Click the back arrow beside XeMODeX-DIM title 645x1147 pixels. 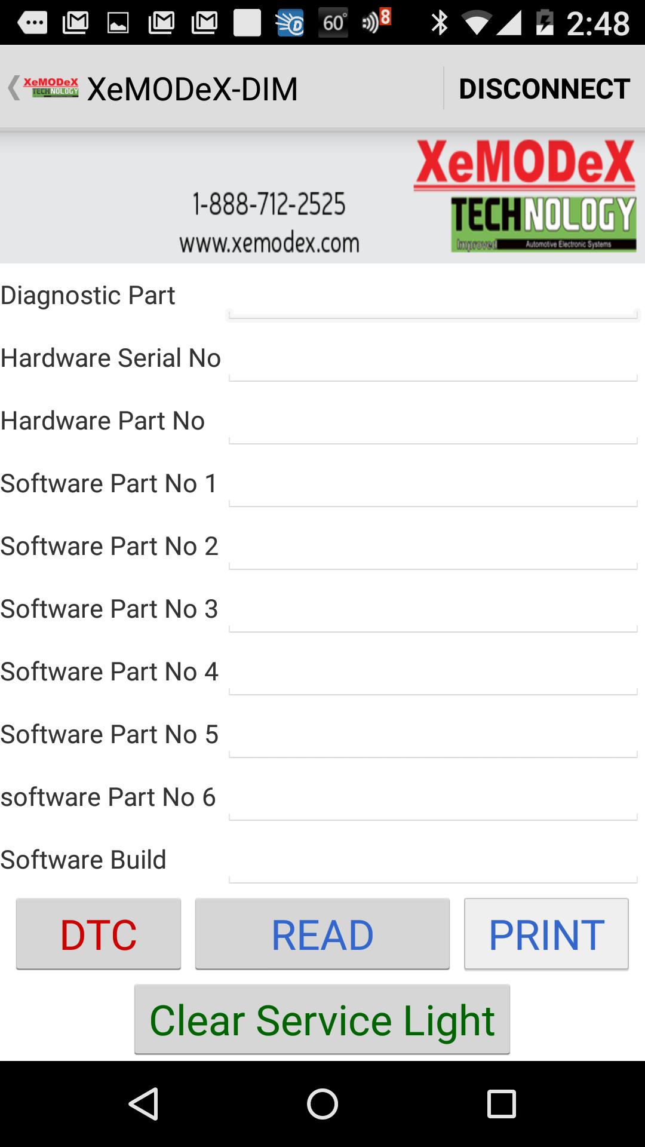point(13,87)
